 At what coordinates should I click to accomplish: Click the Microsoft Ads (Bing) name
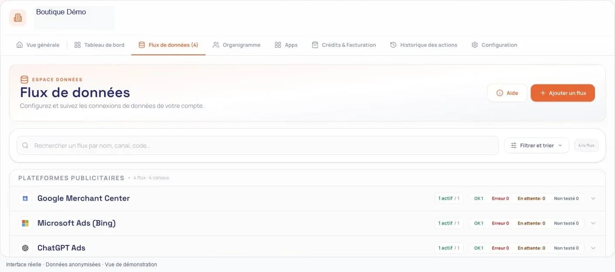tap(77, 223)
